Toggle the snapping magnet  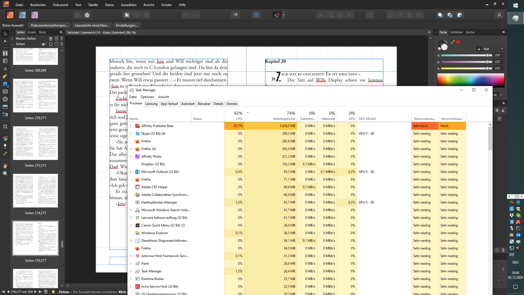coord(277,15)
